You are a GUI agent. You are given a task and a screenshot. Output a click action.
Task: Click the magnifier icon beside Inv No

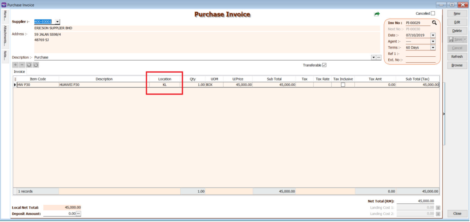[434, 23]
